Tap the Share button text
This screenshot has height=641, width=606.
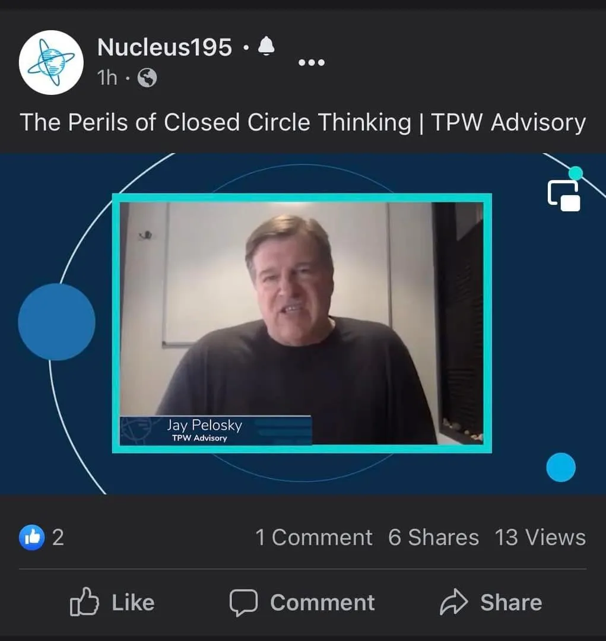(x=511, y=602)
